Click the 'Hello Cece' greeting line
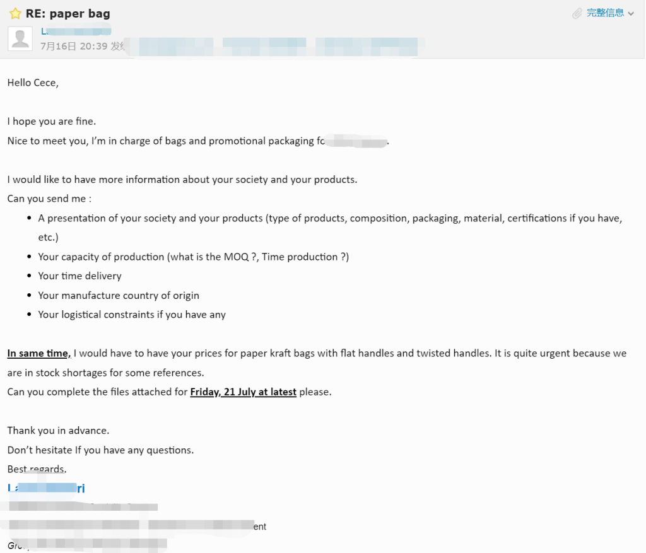646x553 pixels. [33, 83]
